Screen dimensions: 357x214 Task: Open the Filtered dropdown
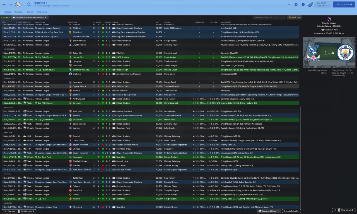coord(294,17)
